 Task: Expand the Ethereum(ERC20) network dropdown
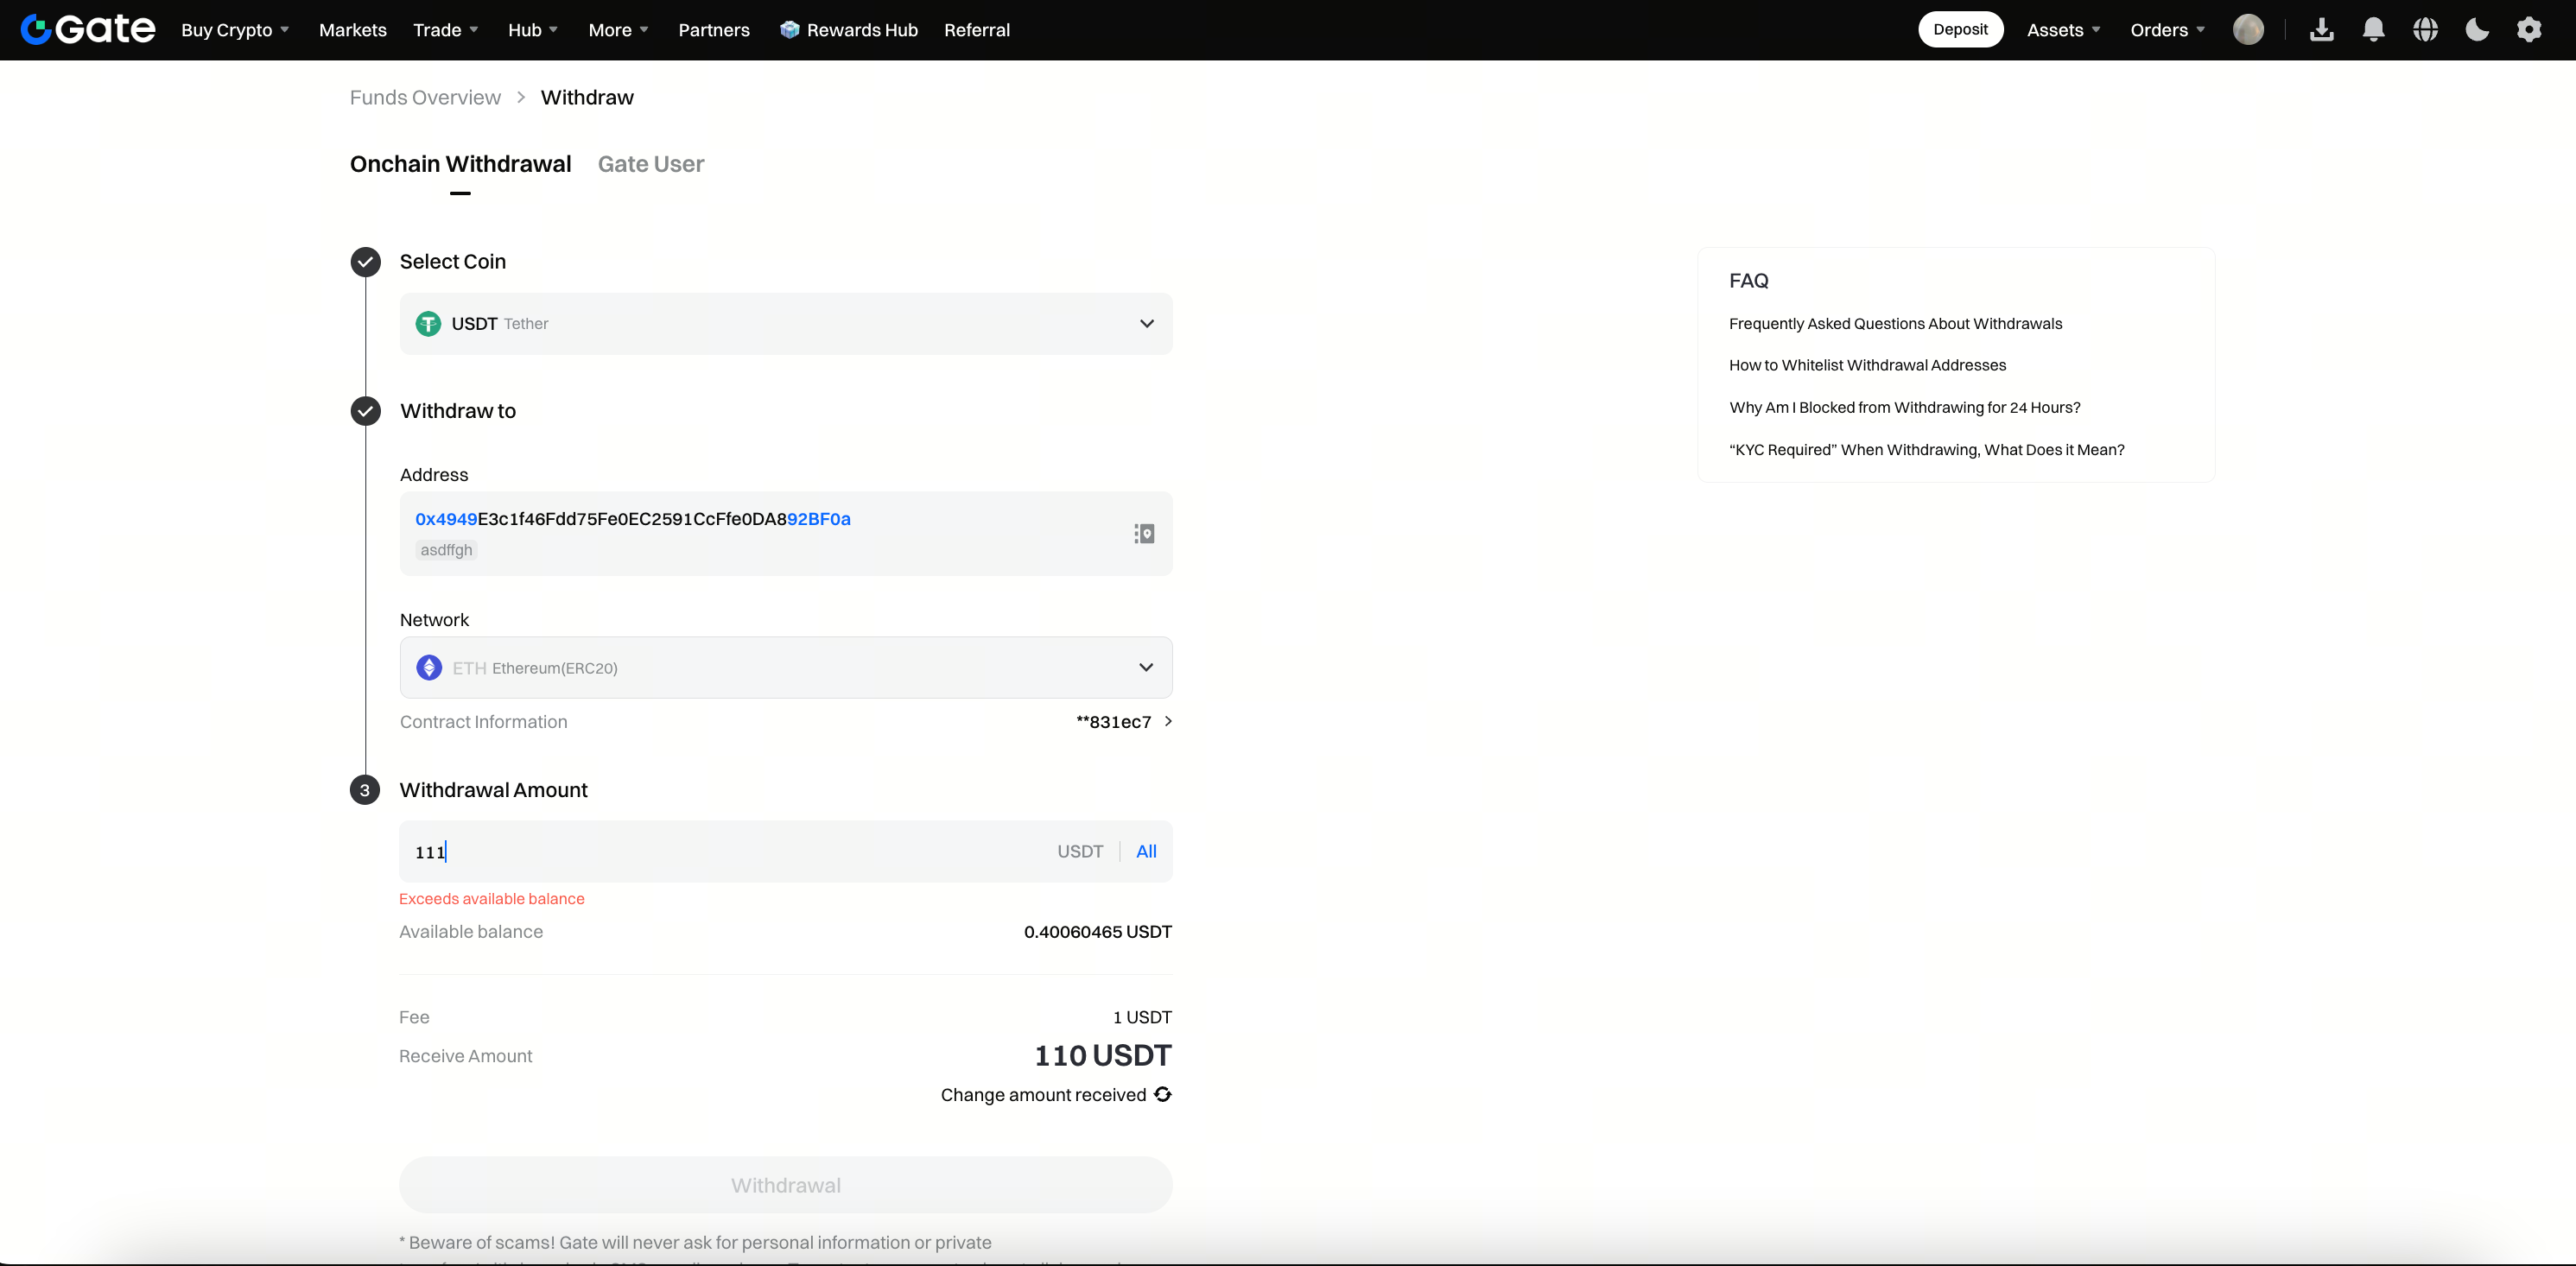coord(786,667)
